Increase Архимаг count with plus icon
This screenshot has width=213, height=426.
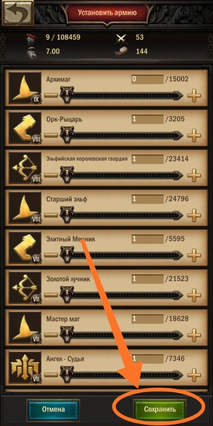[x=194, y=96]
